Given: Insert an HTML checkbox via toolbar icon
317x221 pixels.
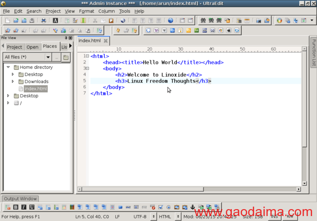Looking at the screenshot, I should (x=160, y=207).
